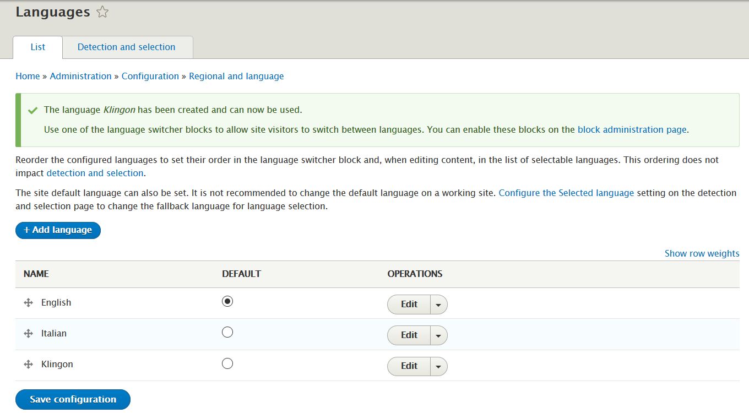The height and width of the screenshot is (413, 749).
Task: Open the block administration page link
Action: (632, 129)
